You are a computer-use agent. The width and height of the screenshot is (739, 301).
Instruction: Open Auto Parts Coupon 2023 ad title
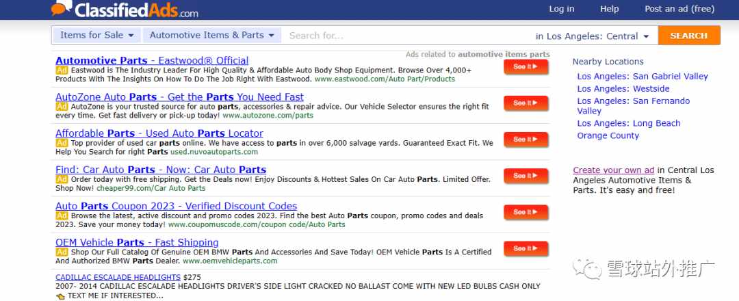[177, 206]
